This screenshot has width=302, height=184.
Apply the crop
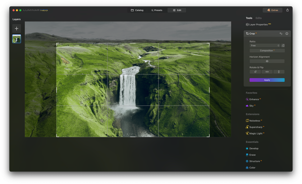click(267, 80)
